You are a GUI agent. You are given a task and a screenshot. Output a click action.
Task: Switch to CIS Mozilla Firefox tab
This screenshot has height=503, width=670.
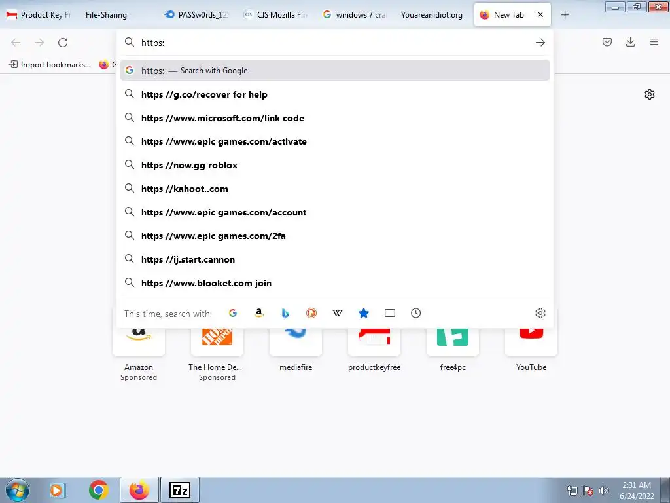[x=276, y=15]
